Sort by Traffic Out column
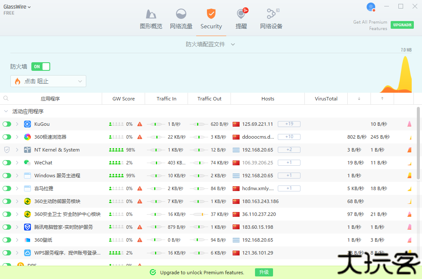 point(209,99)
